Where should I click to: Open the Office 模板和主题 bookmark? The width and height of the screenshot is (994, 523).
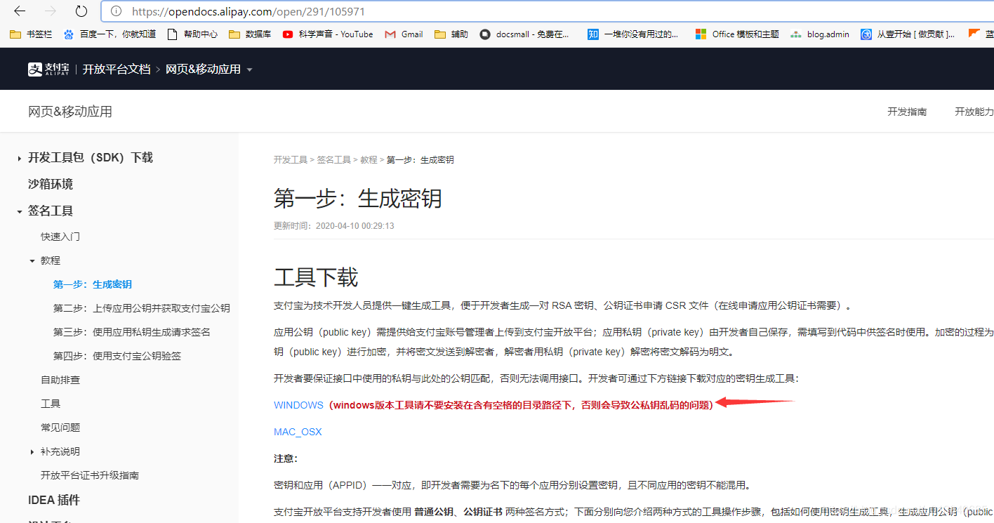pos(737,34)
